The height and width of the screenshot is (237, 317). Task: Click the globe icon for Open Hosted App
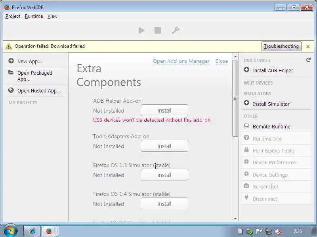pos(11,90)
